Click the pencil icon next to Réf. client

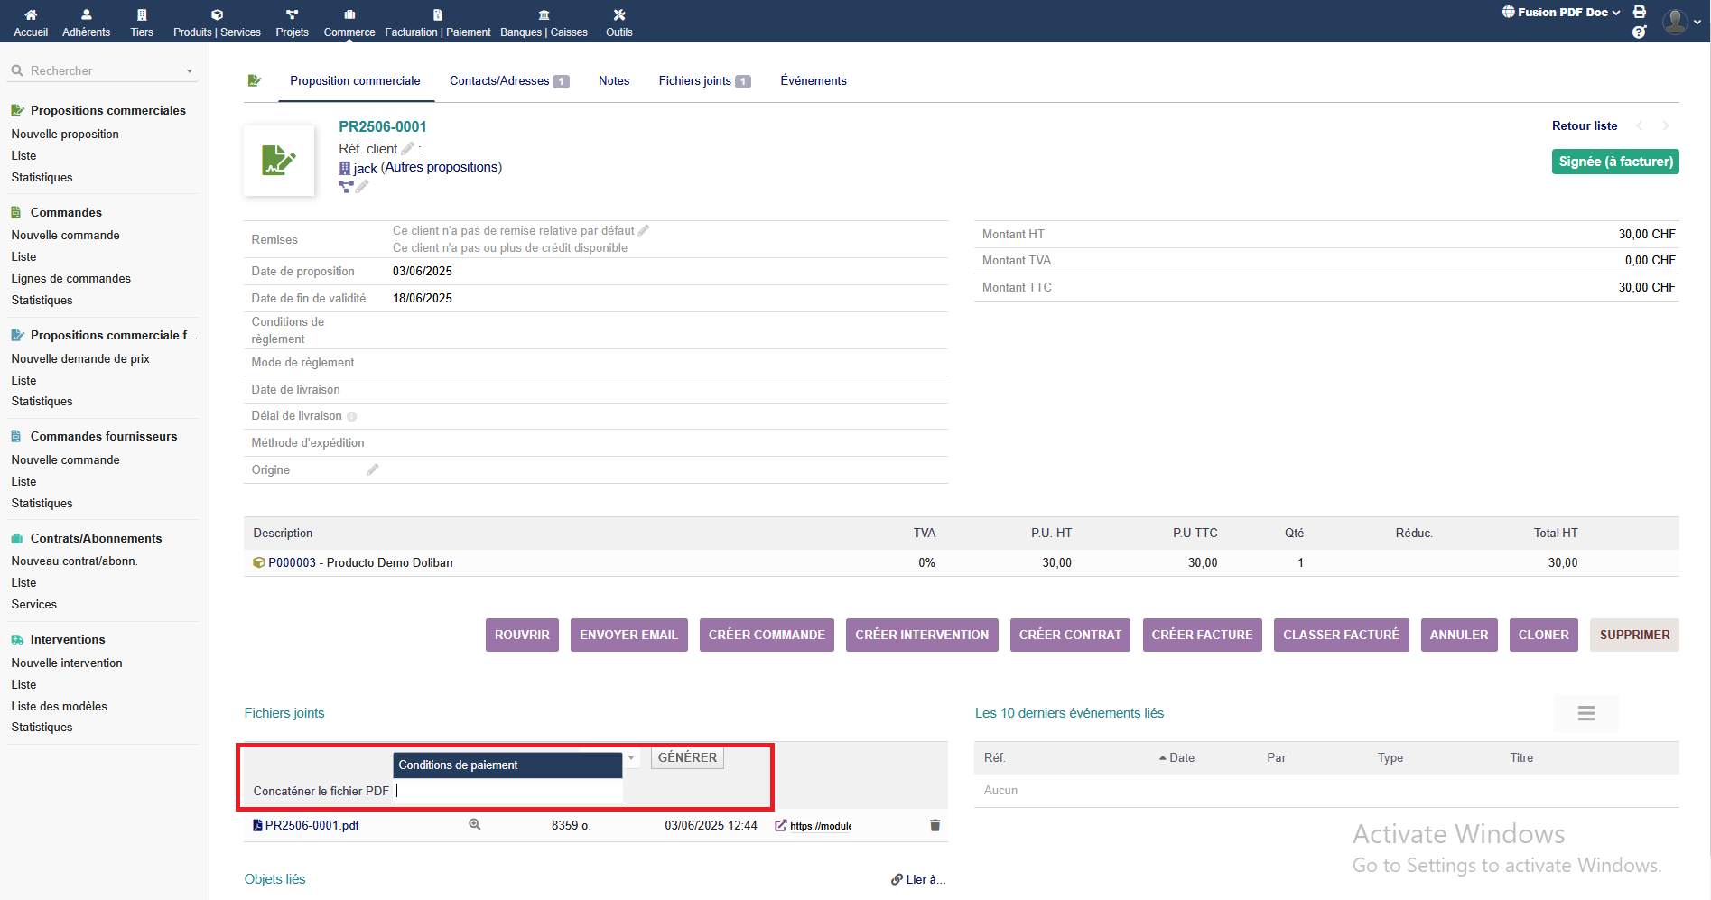click(407, 149)
